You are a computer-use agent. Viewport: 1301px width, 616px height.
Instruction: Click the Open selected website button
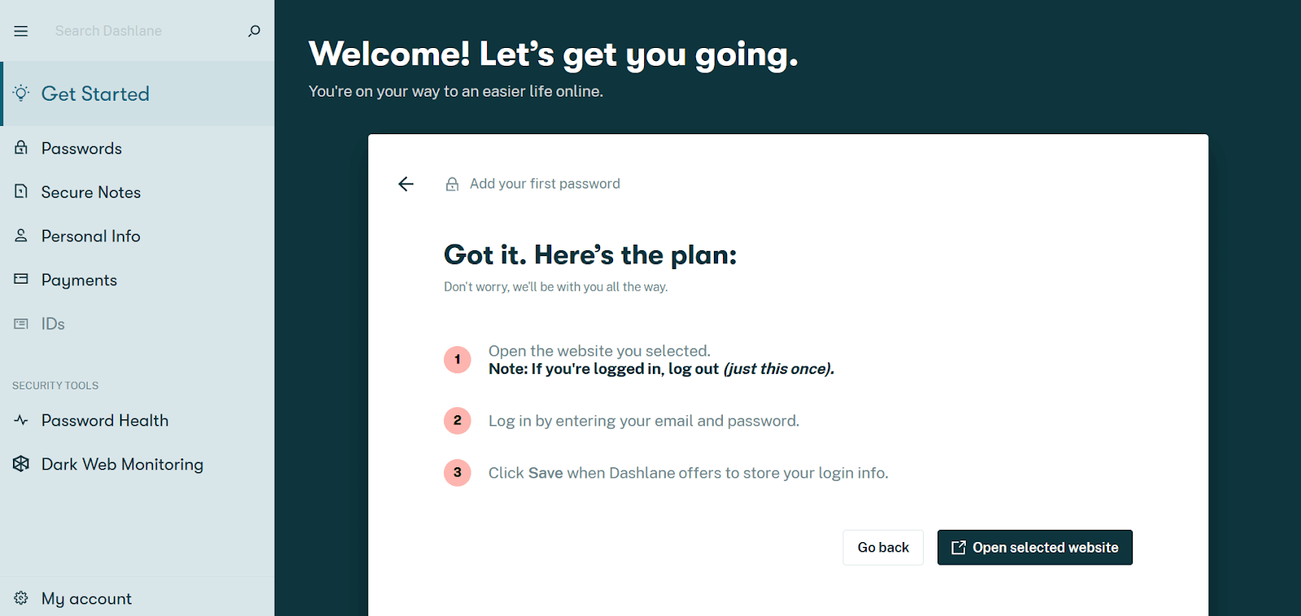click(x=1034, y=548)
